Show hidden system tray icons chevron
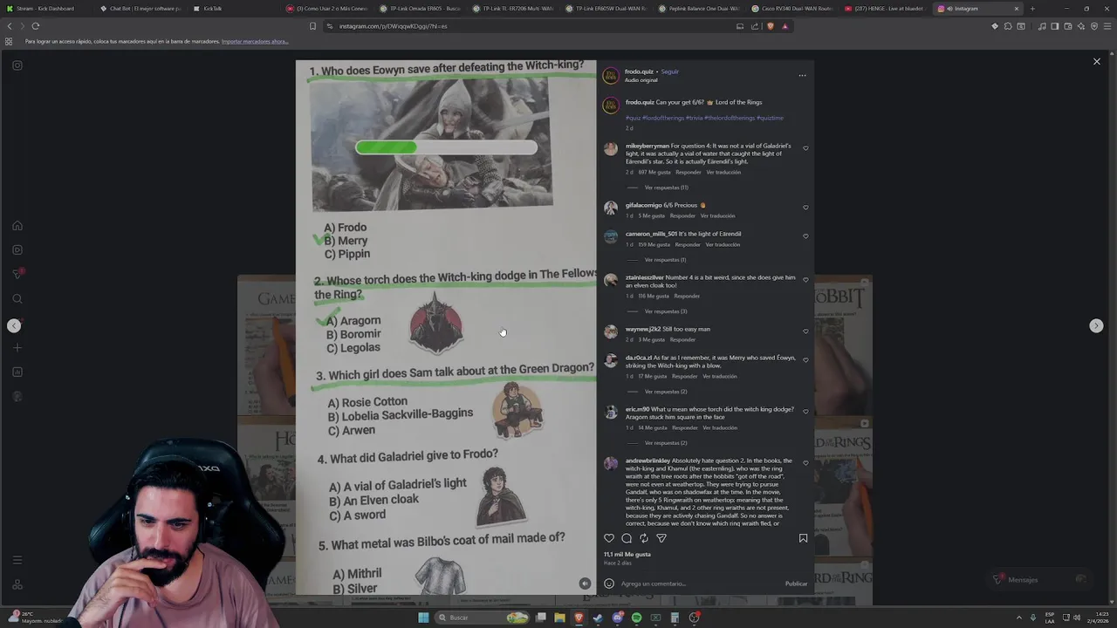 click(1021, 618)
